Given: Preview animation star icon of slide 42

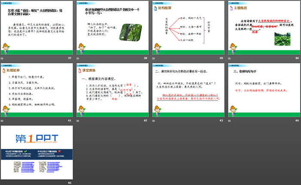Looking at the screenshot, I should pos(79,121).
